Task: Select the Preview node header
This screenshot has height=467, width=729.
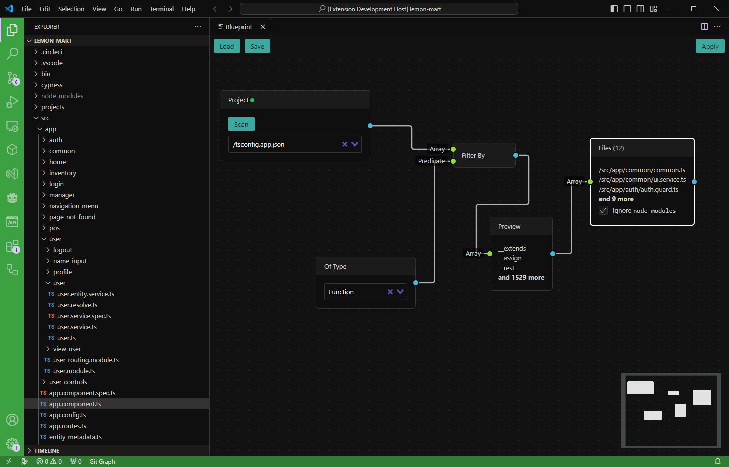Action: 521,226
